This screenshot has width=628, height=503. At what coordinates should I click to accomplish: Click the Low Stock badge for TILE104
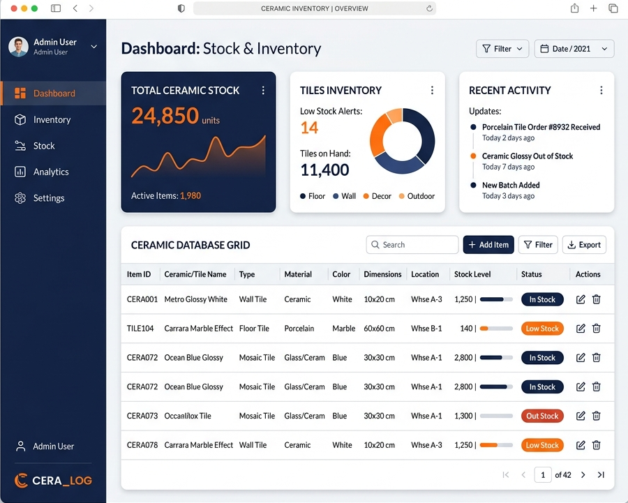point(542,329)
